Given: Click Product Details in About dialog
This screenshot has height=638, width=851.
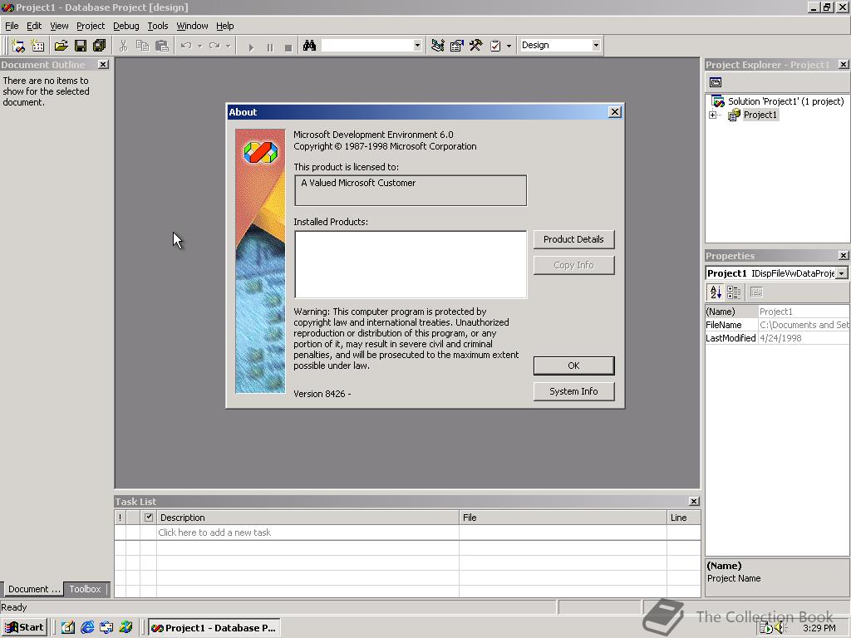Looking at the screenshot, I should tap(573, 239).
